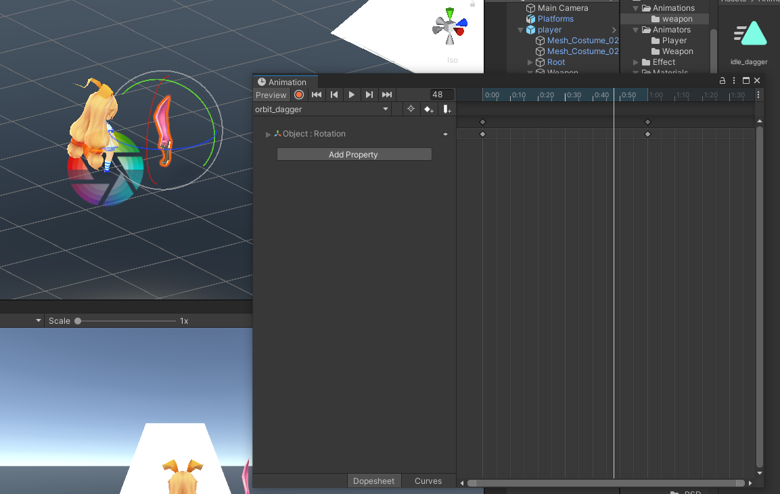The image size is (780, 494).
Task: Switch to the Curves tab
Action: (x=428, y=481)
